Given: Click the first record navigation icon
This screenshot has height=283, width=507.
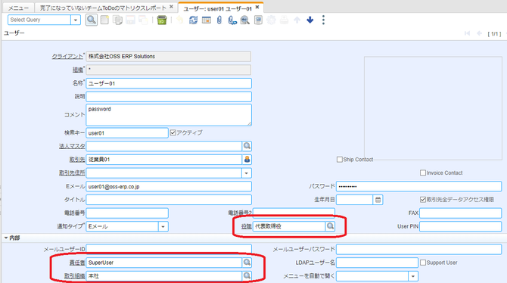Looking at the screenshot, I should [467, 33].
